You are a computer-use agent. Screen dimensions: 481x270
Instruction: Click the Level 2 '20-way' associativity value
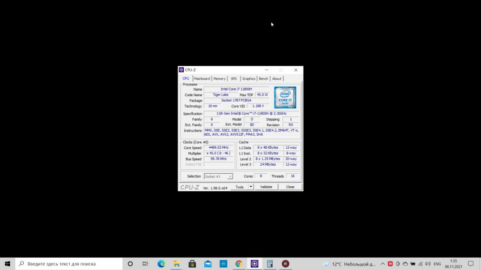[291, 159]
